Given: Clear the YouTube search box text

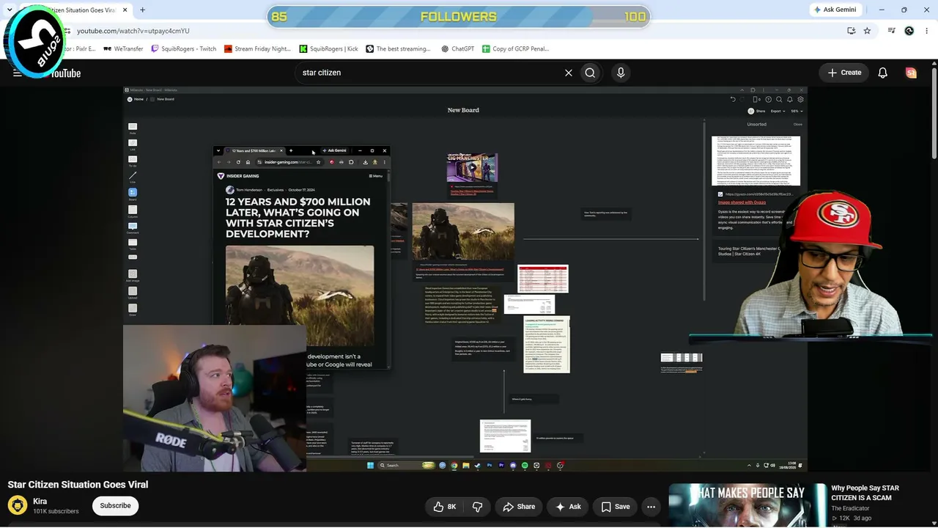Looking at the screenshot, I should point(569,73).
